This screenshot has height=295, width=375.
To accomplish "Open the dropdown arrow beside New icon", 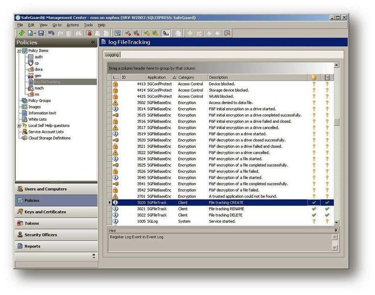I will coord(35,33).
